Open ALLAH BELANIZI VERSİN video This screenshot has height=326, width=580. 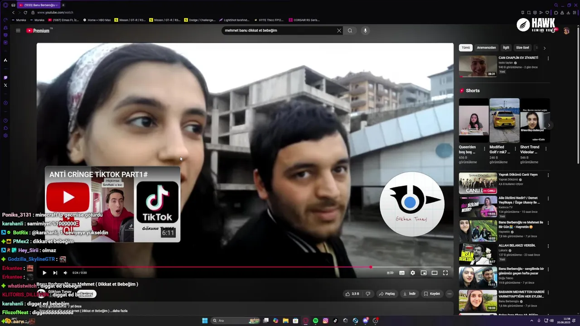(x=478, y=254)
